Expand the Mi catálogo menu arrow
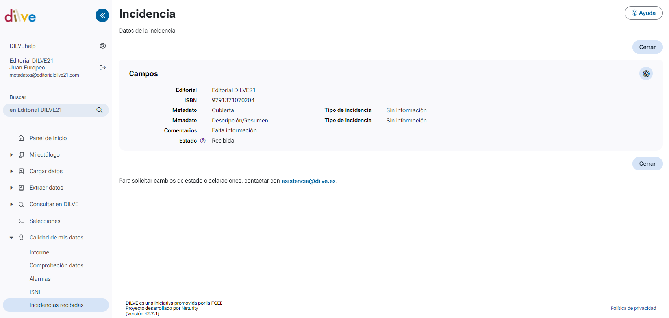 tap(11, 155)
